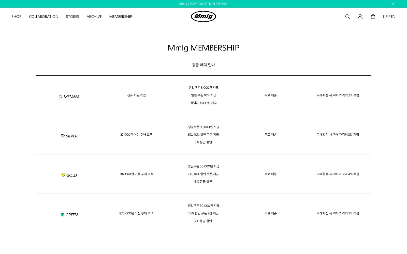Click the Mmlg oval logo
407x254 pixels.
203,17
